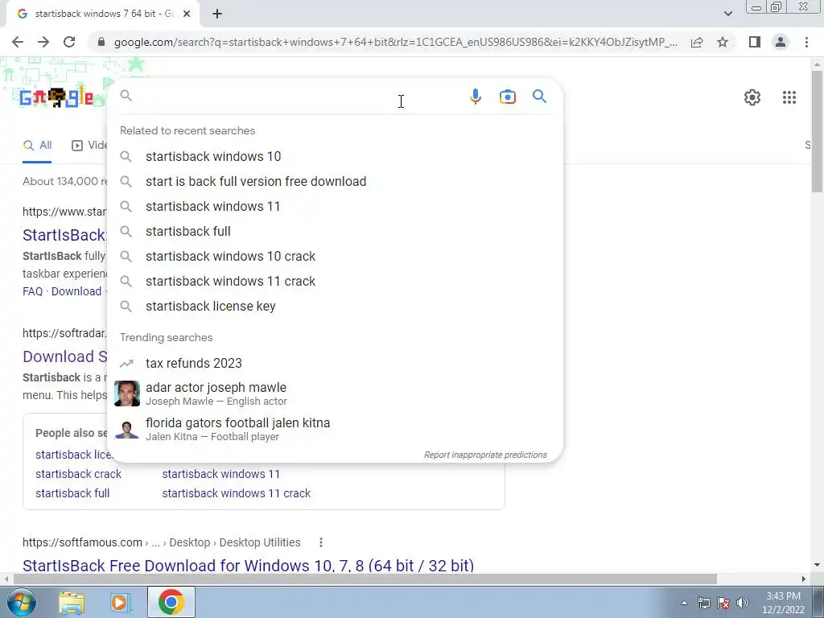The width and height of the screenshot is (824, 618).
Task: Open a new browser tab
Action: pos(217,14)
